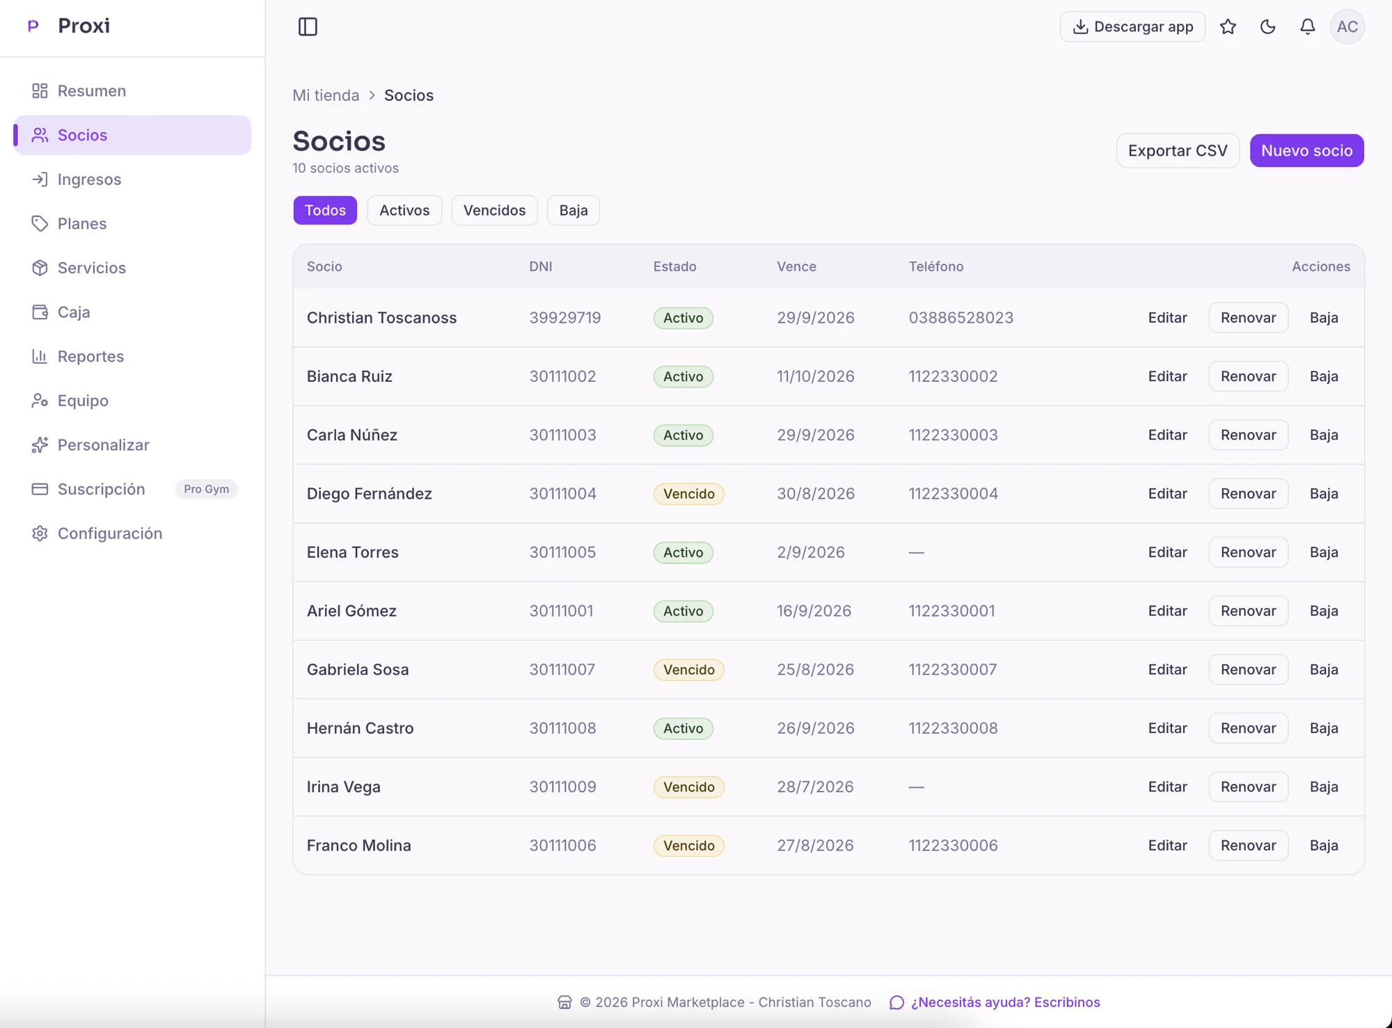Edit Christian Toscanoss member
This screenshot has height=1028, width=1392.
(1167, 318)
